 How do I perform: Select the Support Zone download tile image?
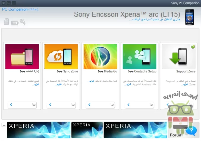coord(178,57)
